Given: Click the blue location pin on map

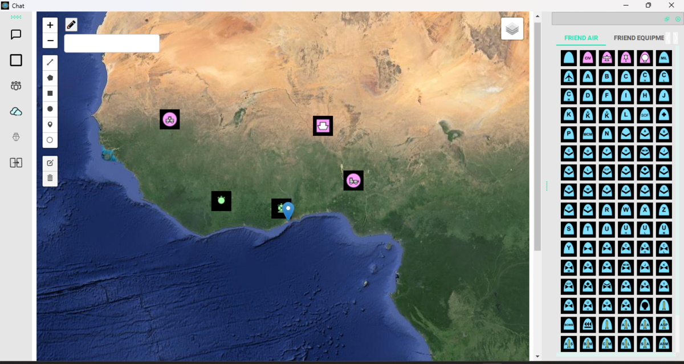Looking at the screenshot, I should pyautogui.click(x=288, y=210).
